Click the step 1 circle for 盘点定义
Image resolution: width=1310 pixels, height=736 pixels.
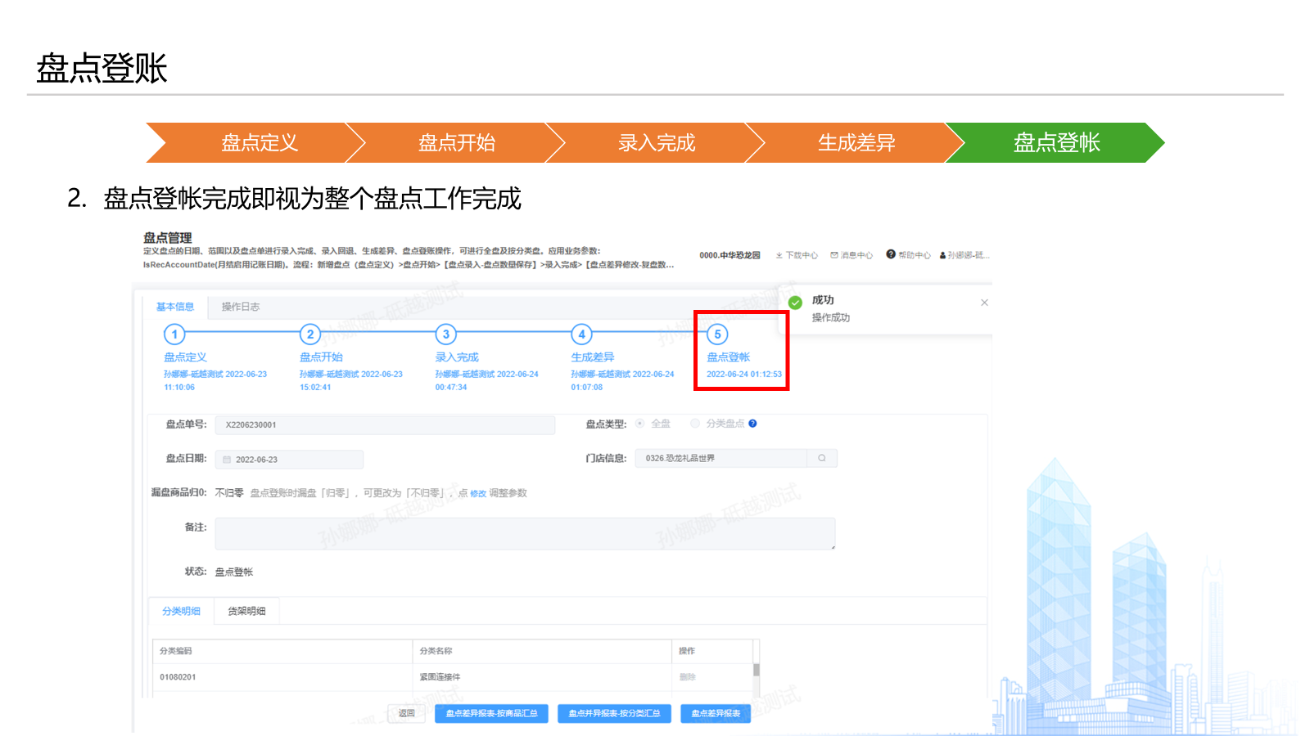click(174, 334)
